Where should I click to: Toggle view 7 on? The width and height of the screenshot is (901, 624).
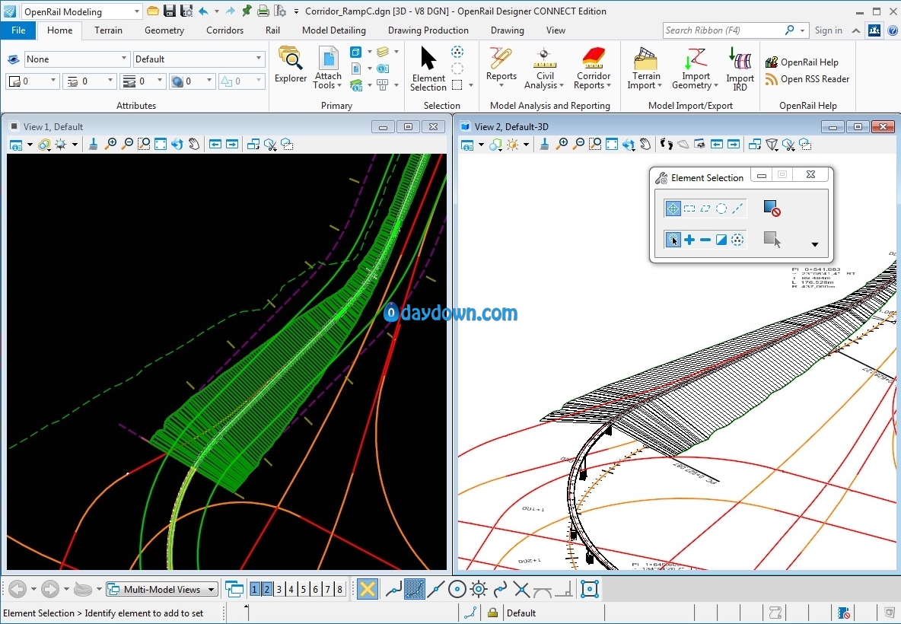point(327,589)
